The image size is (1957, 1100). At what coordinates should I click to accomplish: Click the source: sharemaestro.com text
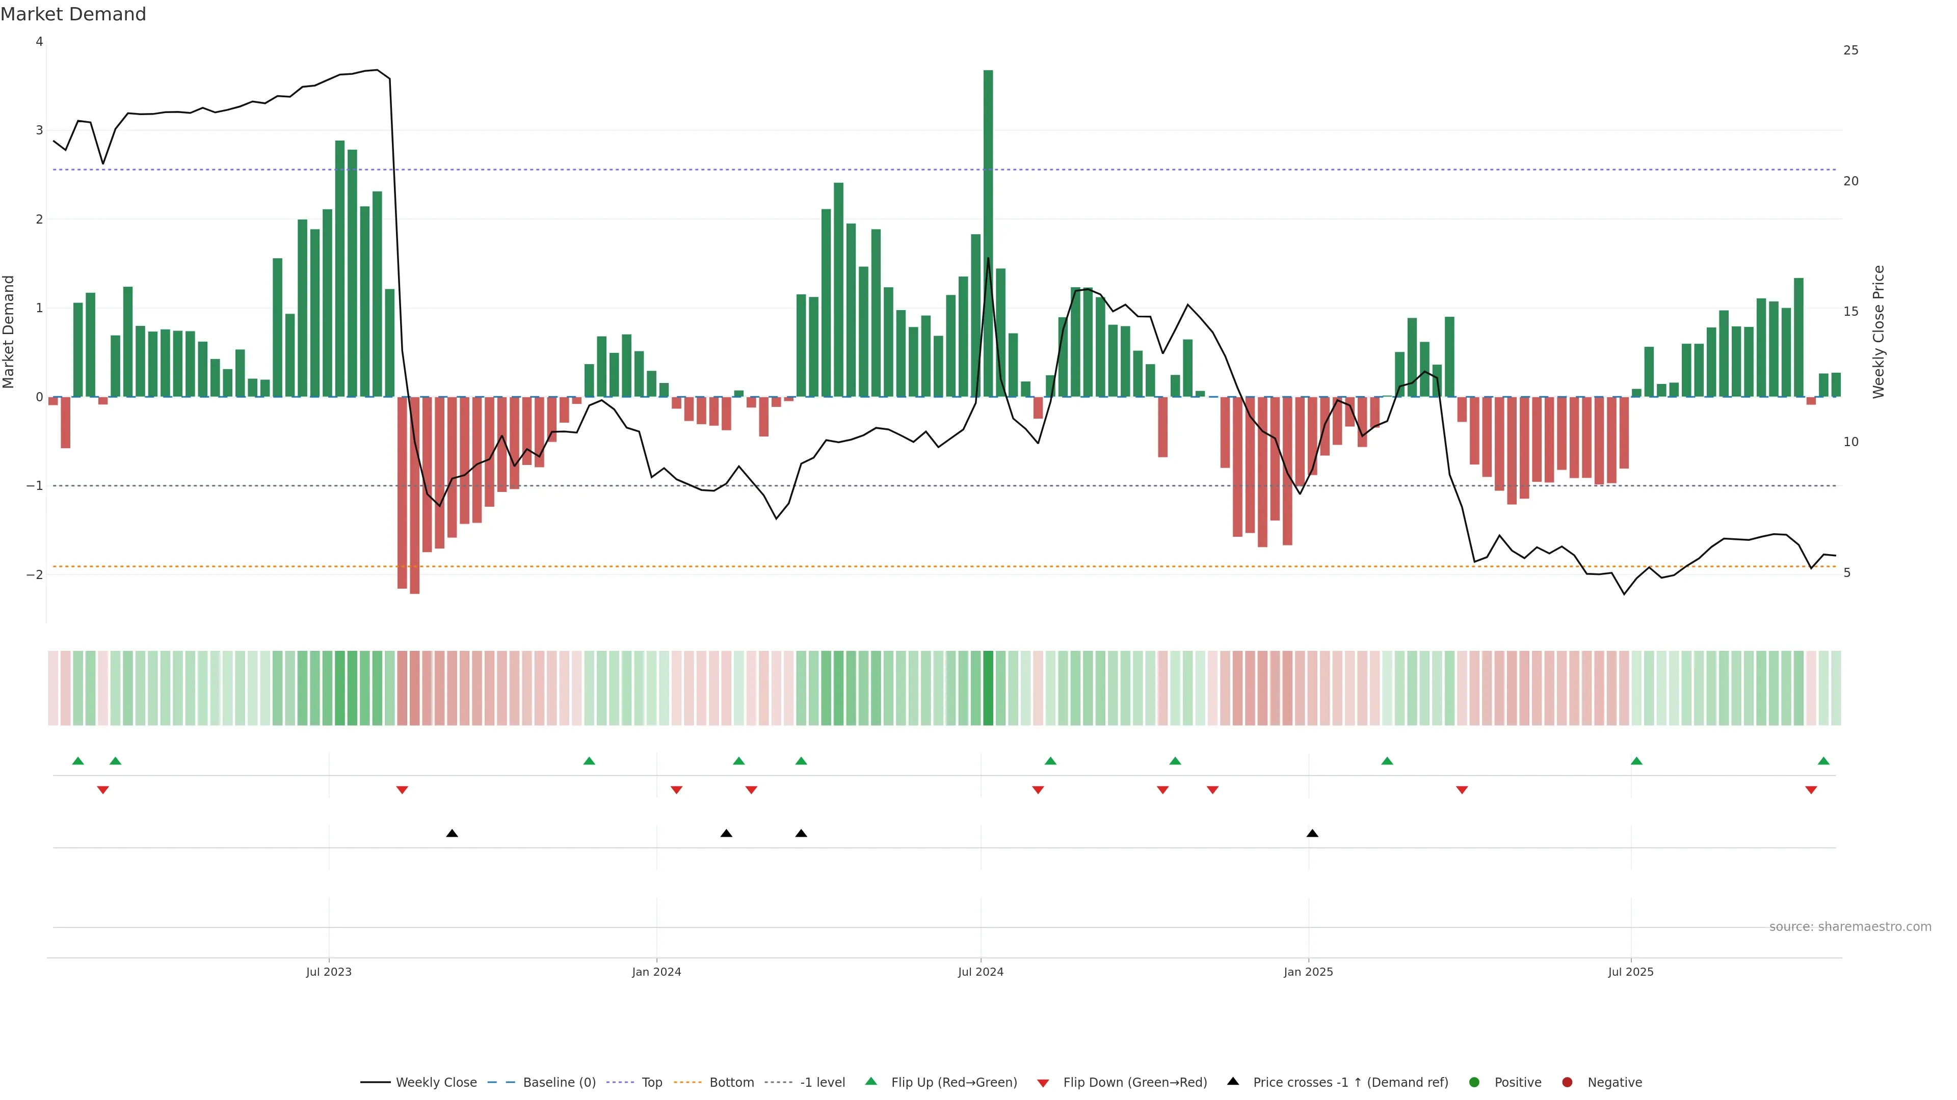[1850, 926]
